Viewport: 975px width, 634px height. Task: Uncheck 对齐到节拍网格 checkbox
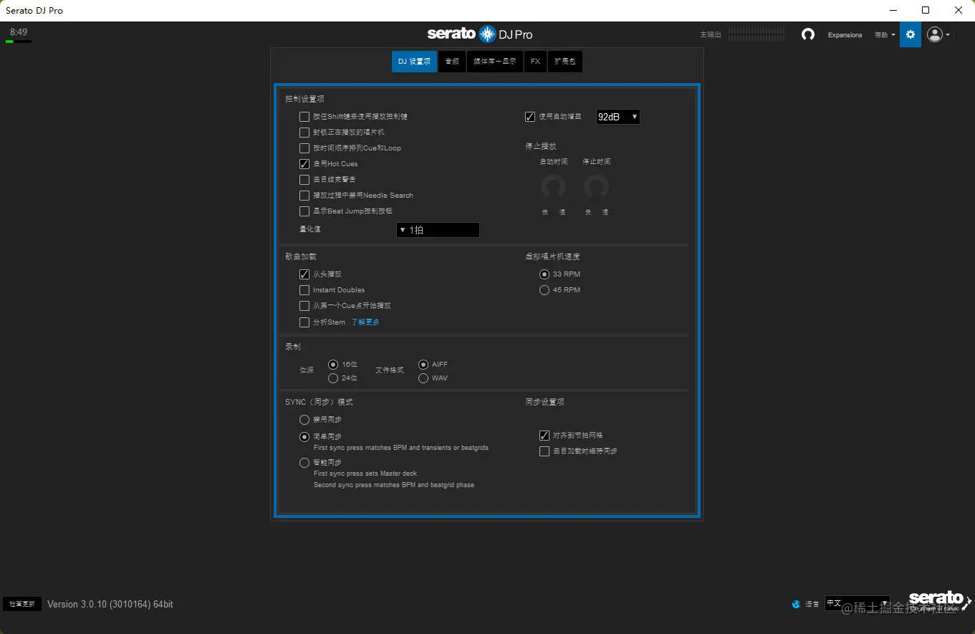544,436
